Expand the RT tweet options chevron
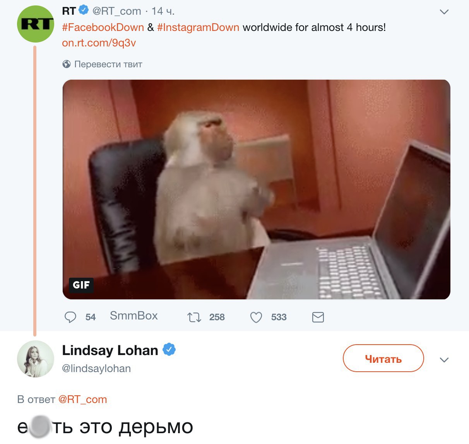The width and height of the screenshot is (469, 444). [x=444, y=12]
